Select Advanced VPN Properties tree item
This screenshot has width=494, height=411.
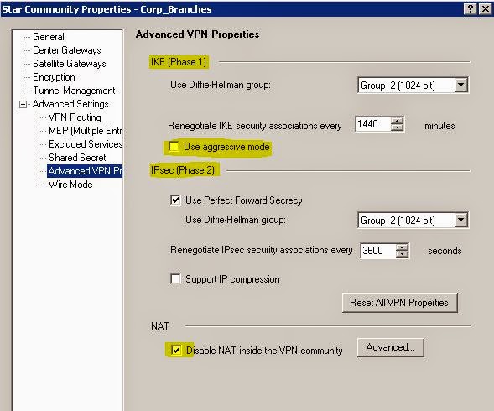[x=85, y=171]
